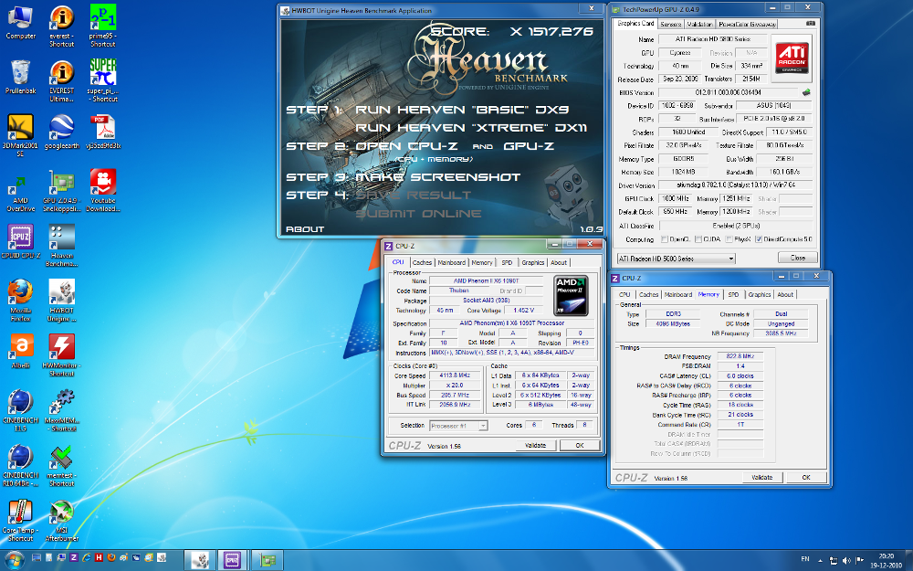Click OK in CPU-Z Memory window
This screenshot has width=913, height=571.
(x=806, y=478)
